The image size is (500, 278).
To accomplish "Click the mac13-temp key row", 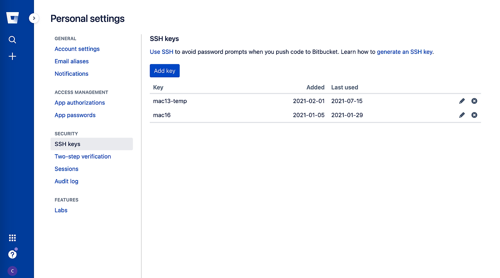I will (170, 101).
